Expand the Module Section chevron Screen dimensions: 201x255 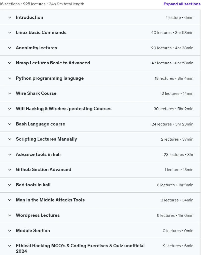pos(10,231)
